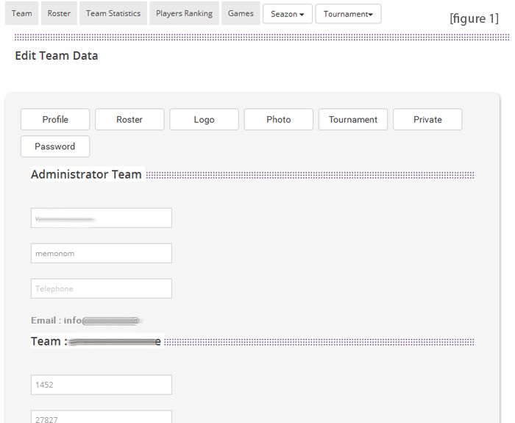Viewport: 515px width, 423px height.
Task: Select the field showing 27827
Action: [x=102, y=417]
